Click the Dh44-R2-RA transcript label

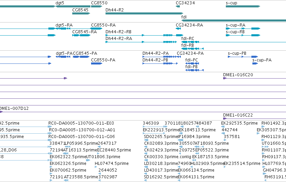point(119,39)
